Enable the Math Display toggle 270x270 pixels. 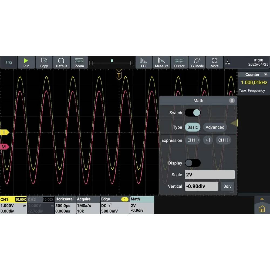pos(193,163)
